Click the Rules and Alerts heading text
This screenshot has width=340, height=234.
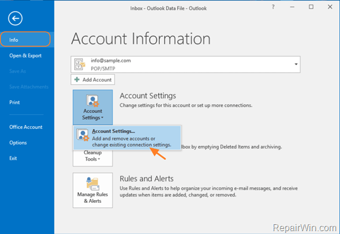click(x=147, y=179)
